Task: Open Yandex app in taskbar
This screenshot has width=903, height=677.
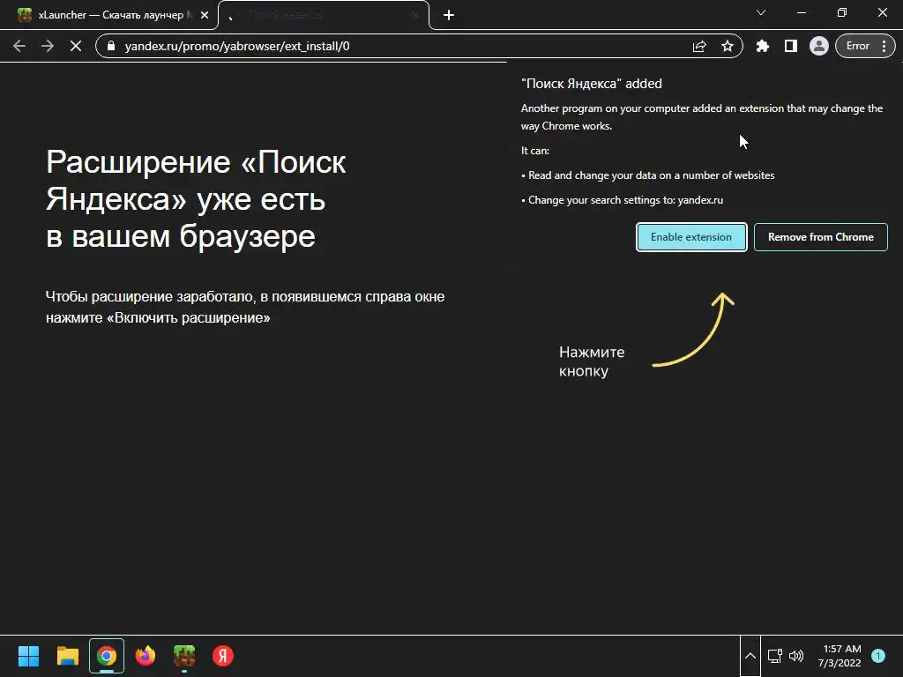Action: (x=223, y=656)
